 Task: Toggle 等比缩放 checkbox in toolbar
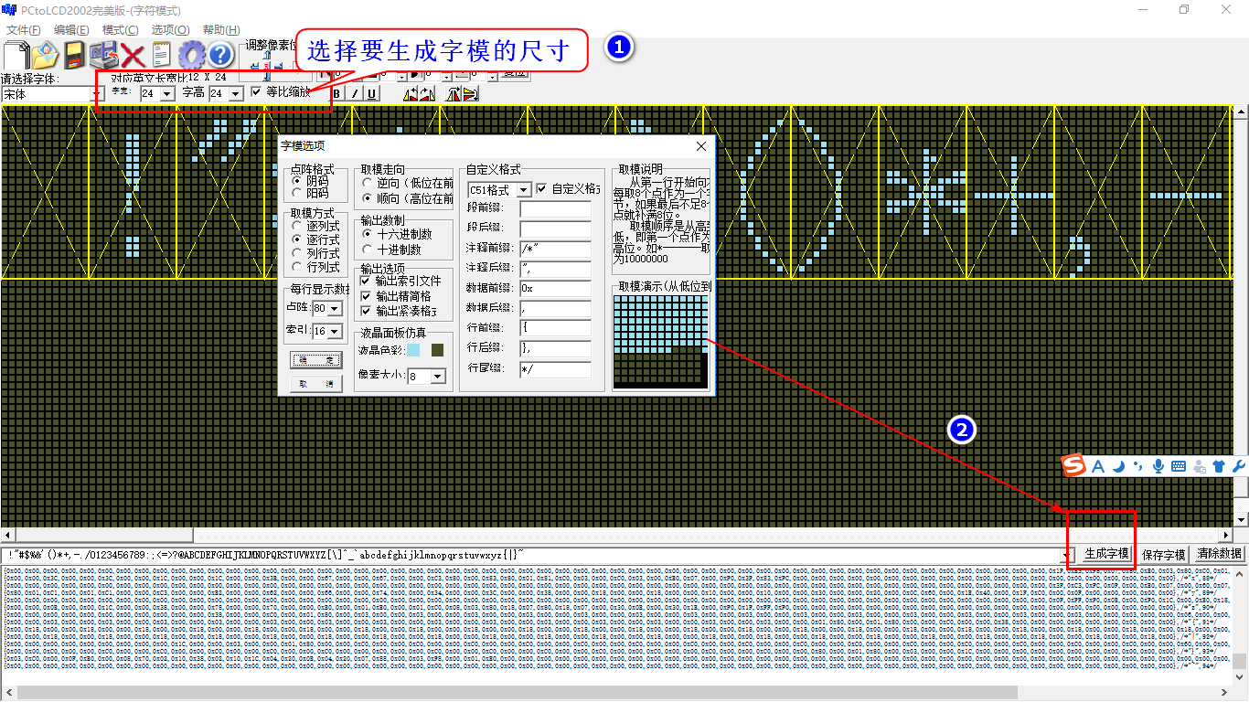[256, 92]
